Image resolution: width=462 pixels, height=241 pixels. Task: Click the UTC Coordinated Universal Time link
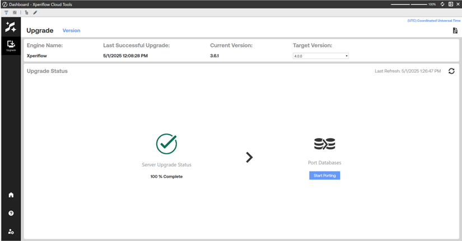click(x=433, y=21)
